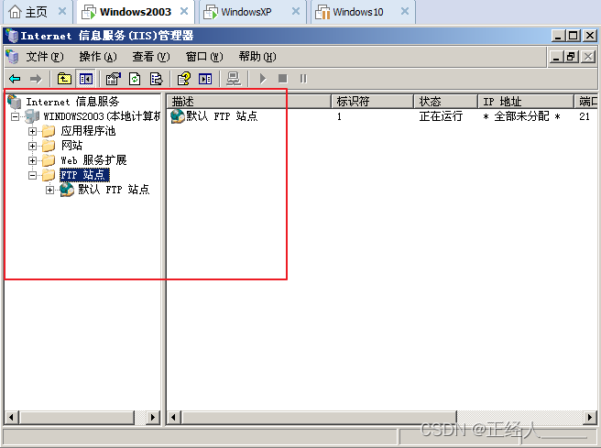Open the 查看(V) menu

click(x=150, y=57)
